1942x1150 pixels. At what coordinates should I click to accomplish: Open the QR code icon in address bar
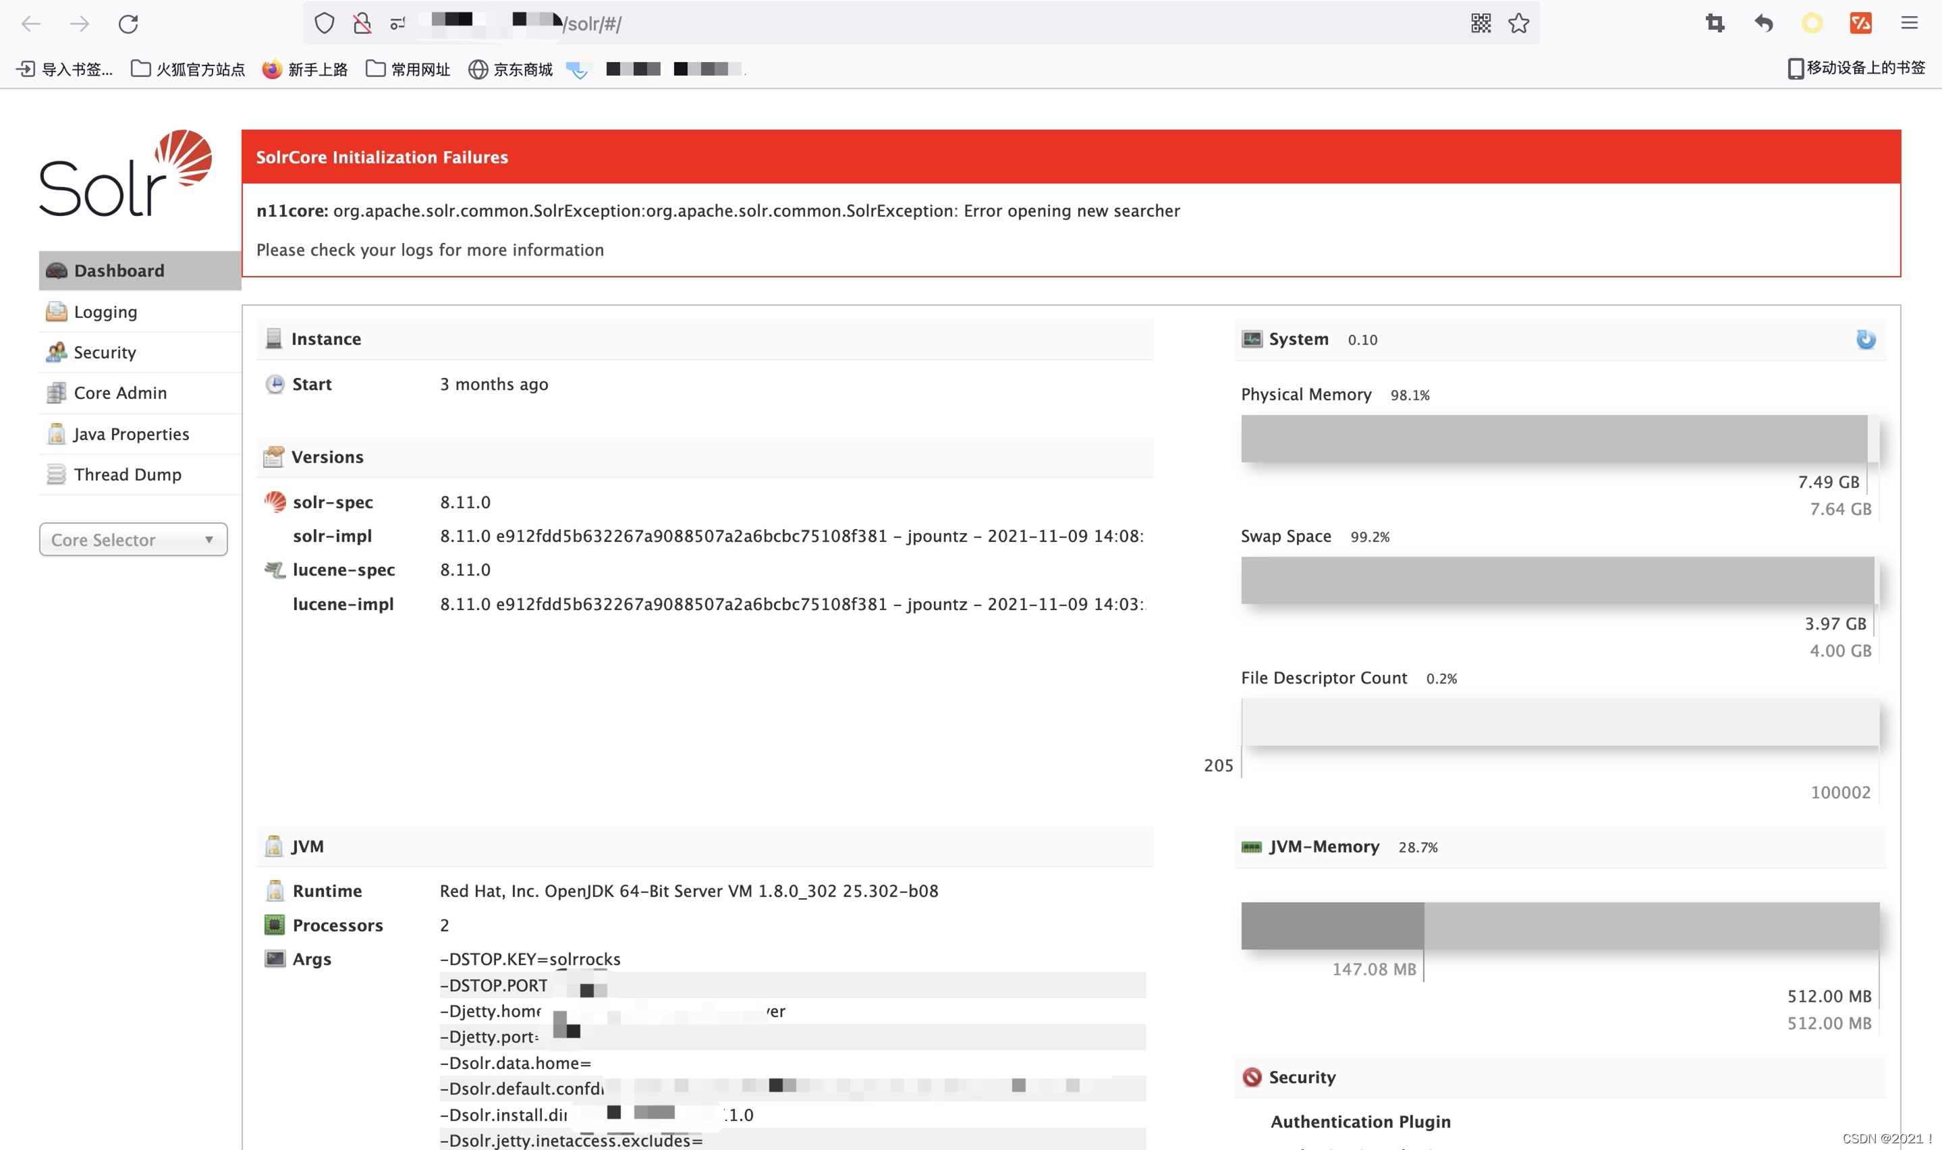pos(1481,23)
